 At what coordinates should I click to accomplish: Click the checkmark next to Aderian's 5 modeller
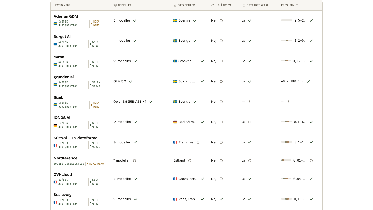(135, 20)
